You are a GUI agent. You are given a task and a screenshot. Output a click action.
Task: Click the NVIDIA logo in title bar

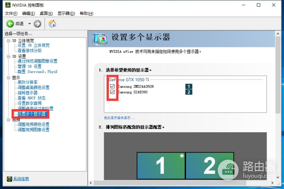tap(8, 5)
